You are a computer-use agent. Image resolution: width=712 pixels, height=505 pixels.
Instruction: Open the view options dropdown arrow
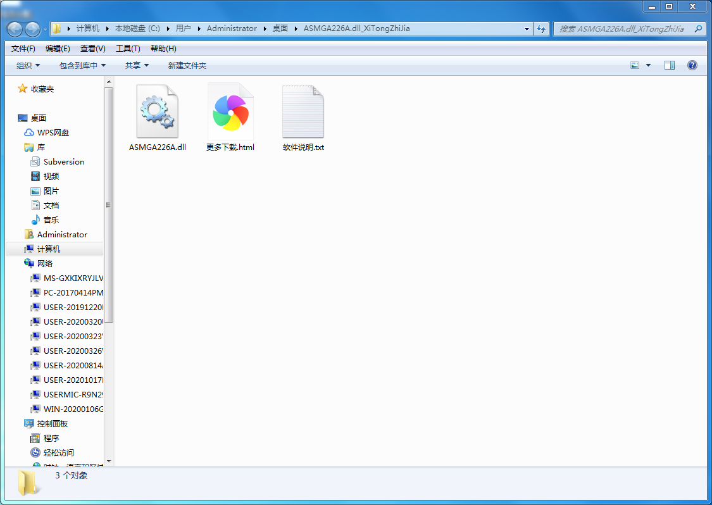coord(649,65)
